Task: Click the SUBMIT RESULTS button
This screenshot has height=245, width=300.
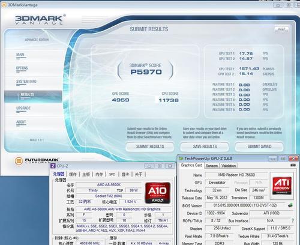Action: pos(150,147)
